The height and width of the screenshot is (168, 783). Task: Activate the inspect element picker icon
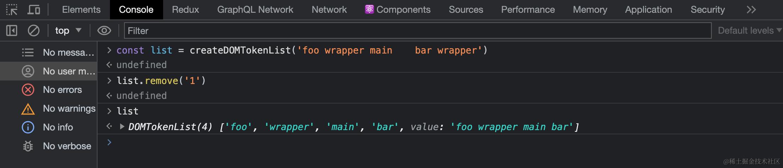point(12,10)
